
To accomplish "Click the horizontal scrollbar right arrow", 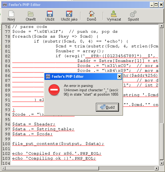I will (x=157, y=168).
